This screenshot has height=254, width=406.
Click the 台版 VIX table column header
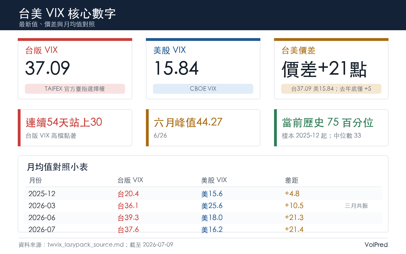click(x=130, y=180)
